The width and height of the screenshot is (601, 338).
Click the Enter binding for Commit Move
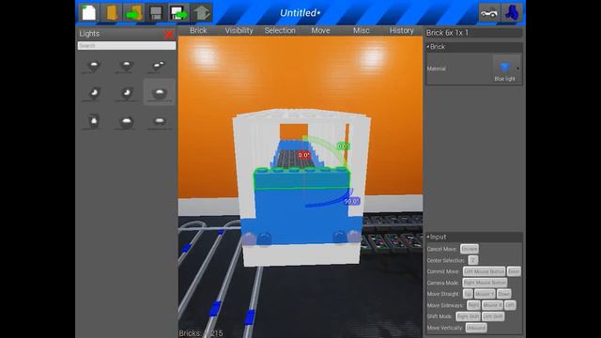pos(514,271)
